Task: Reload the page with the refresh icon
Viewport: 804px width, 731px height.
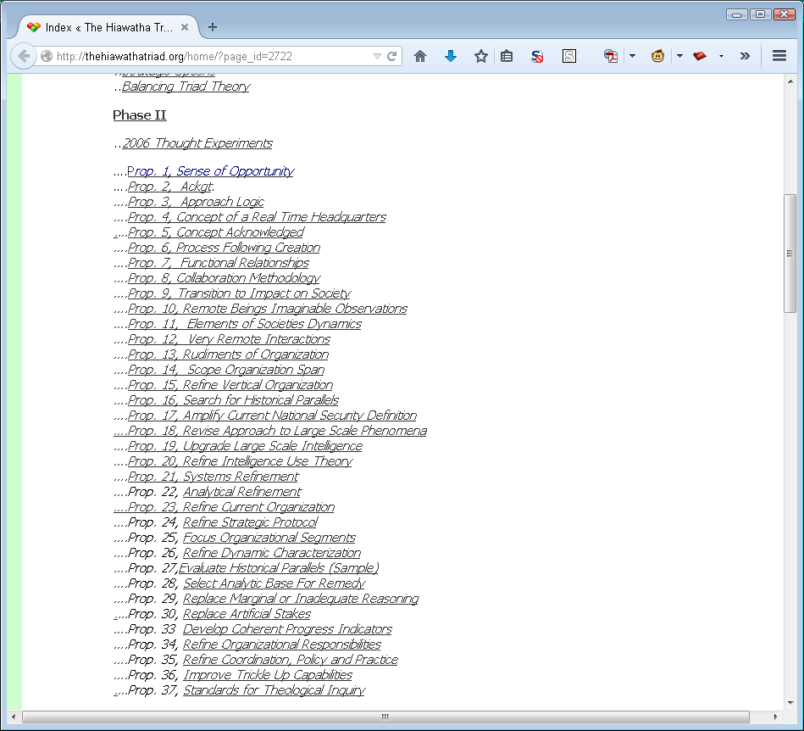Action: (x=392, y=56)
